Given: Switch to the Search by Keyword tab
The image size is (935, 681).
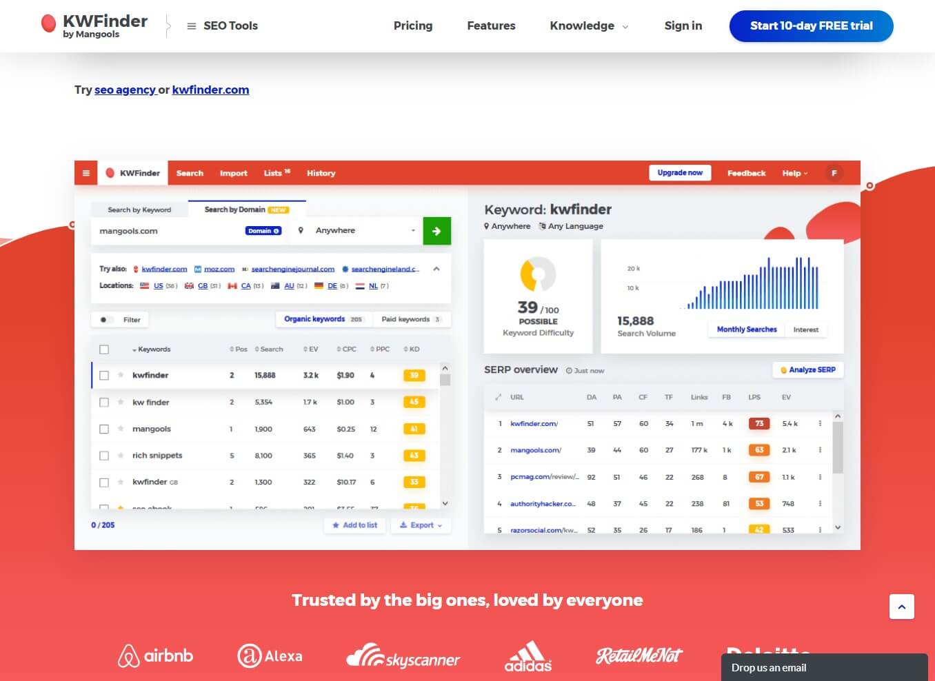Looking at the screenshot, I should 139,210.
